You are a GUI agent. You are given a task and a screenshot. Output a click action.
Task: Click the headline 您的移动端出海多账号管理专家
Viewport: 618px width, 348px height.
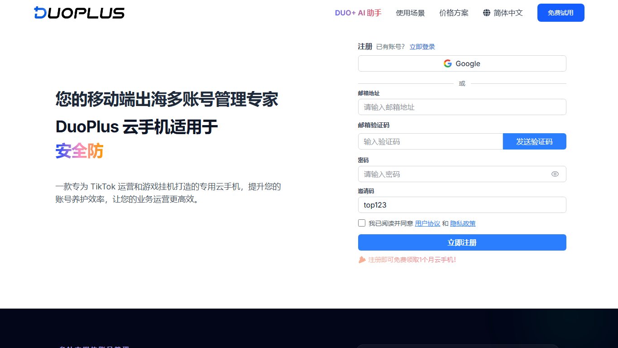[167, 99]
